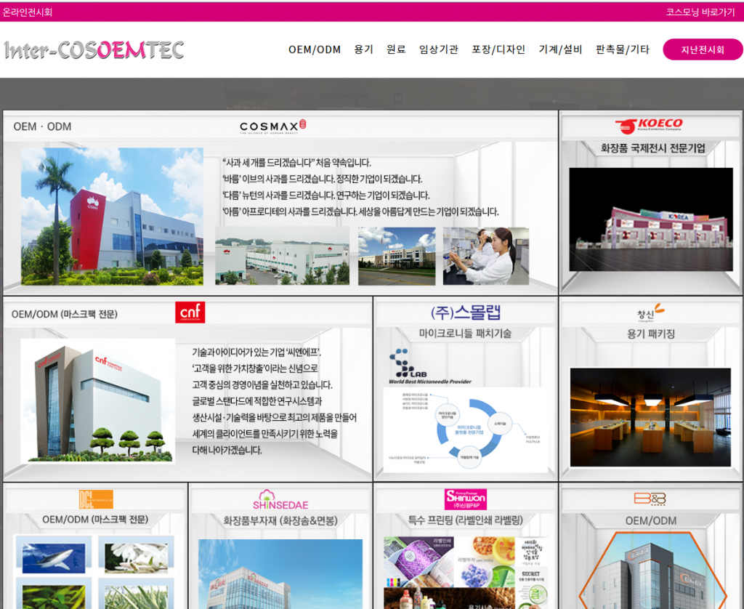Click the '다름' 뉴턴의 사과 text line

326,195
